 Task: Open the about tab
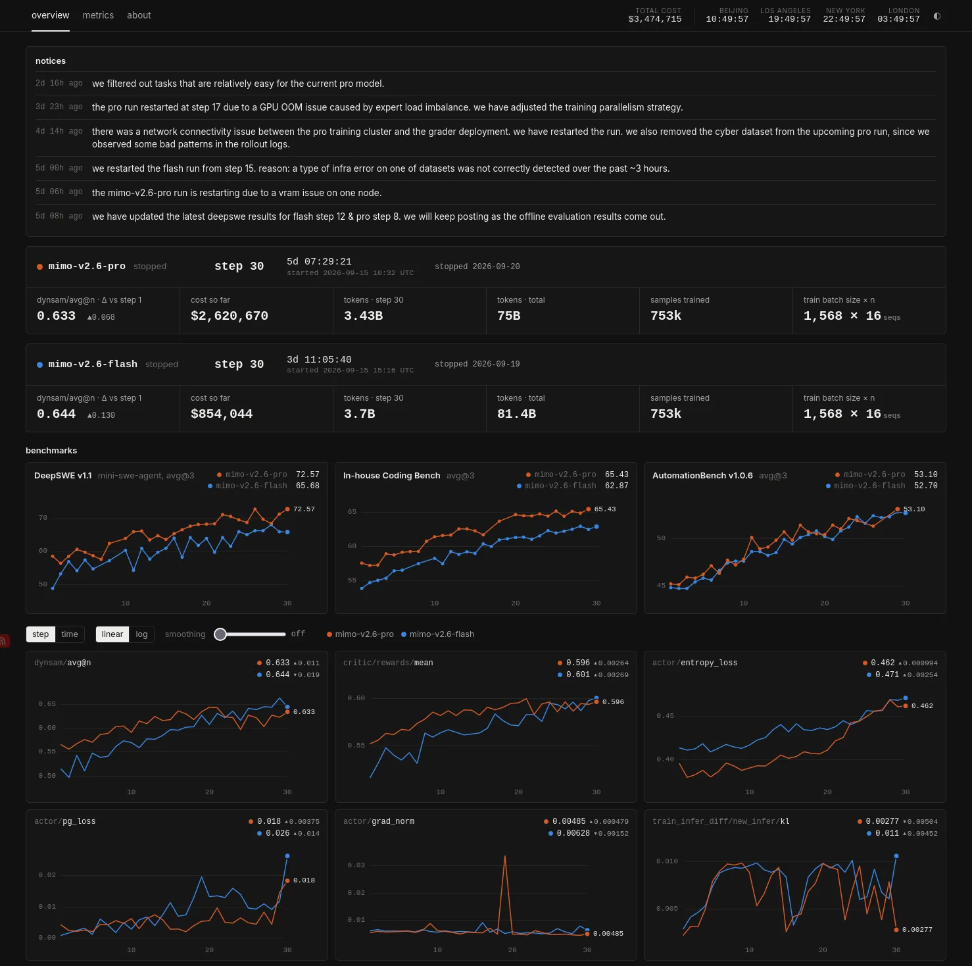click(139, 15)
